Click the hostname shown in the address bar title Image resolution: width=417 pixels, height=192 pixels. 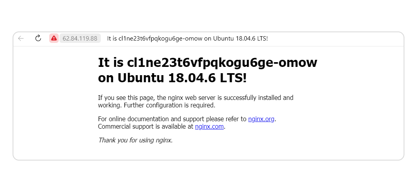click(x=160, y=39)
